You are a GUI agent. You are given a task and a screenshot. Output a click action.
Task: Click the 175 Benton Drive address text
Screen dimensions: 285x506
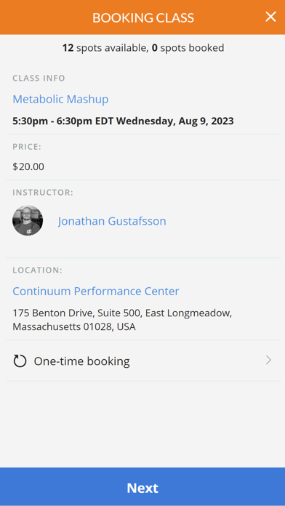pos(122,313)
